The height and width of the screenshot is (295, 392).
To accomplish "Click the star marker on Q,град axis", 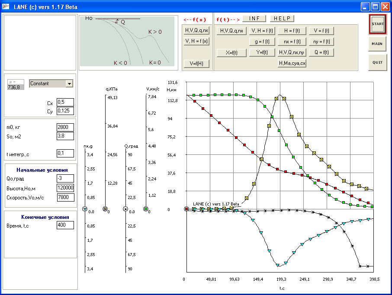I will point(126,209).
